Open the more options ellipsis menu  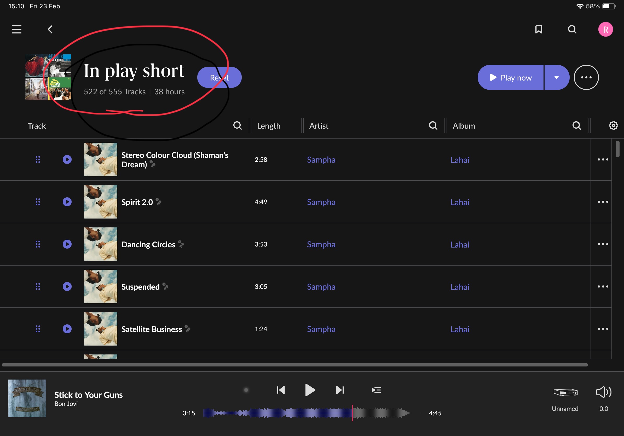586,77
